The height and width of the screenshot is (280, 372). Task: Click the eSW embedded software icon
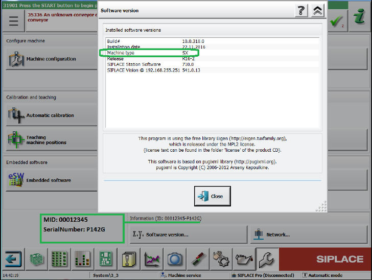click(16, 180)
